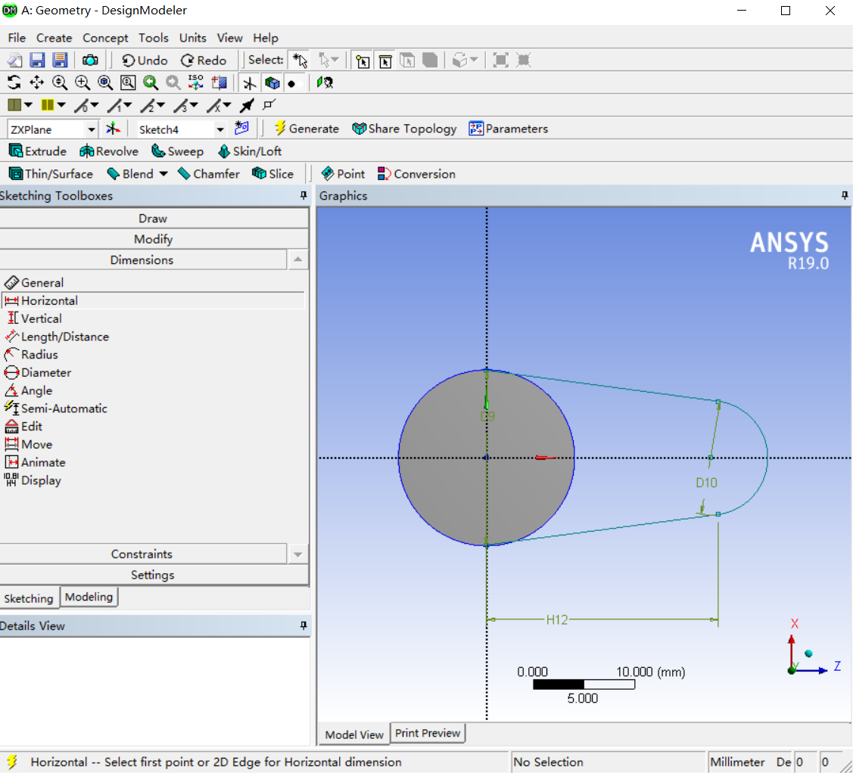Select the point selection filter icon

tap(363, 61)
